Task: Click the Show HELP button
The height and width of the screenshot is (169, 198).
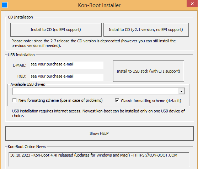Action: 99,133
